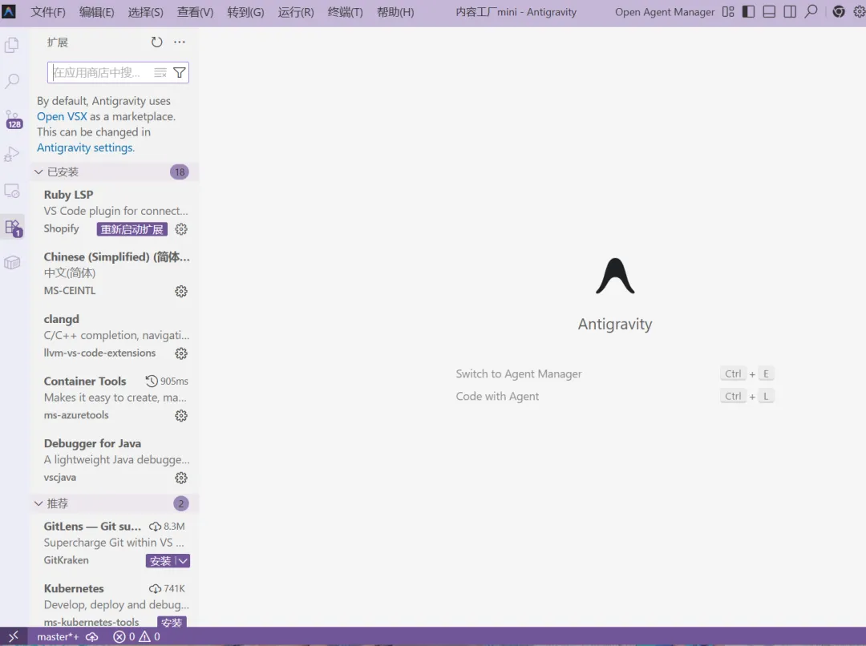The height and width of the screenshot is (646, 866).
Task: Open Chinese (Simplified) manage gear
Action: pyautogui.click(x=181, y=291)
